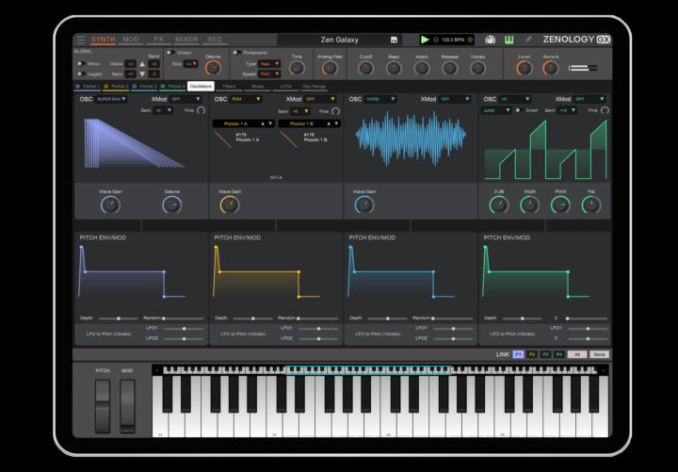The height and width of the screenshot is (472, 678).
Task: Toggle the Legato switch
Action: click(81, 74)
